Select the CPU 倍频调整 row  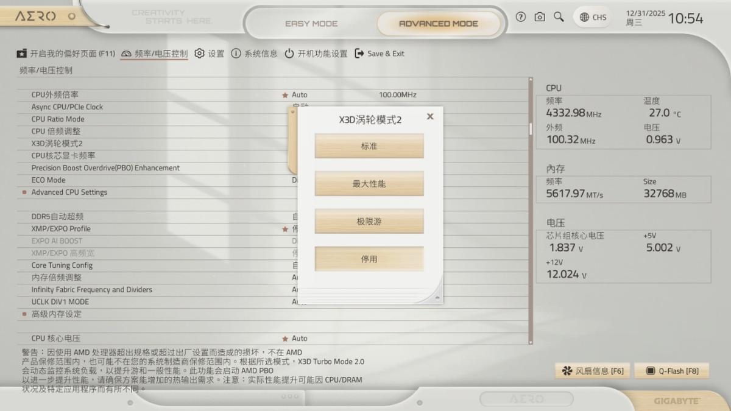click(273, 132)
